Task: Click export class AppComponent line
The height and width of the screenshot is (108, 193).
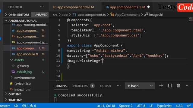Action: 95,45
